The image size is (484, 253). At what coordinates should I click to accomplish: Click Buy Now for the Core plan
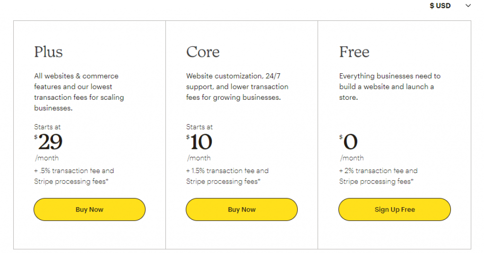pos(242,209)
